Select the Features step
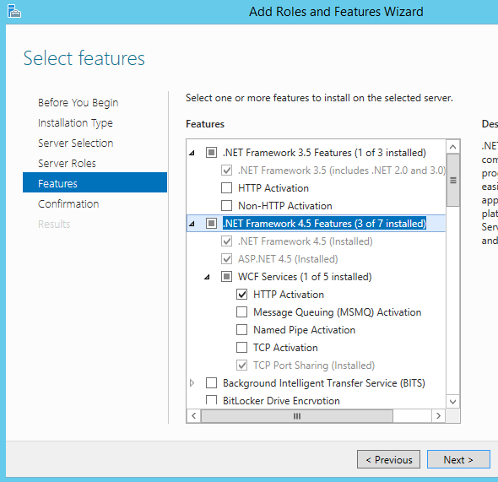The image size is (498, 482). click(x=95, y=182)
